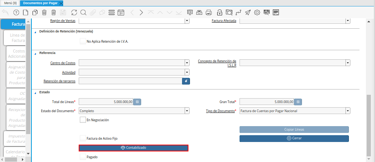Switch to the Menú (9) tab
Screen dimensions: 375x162
point(10,3)
